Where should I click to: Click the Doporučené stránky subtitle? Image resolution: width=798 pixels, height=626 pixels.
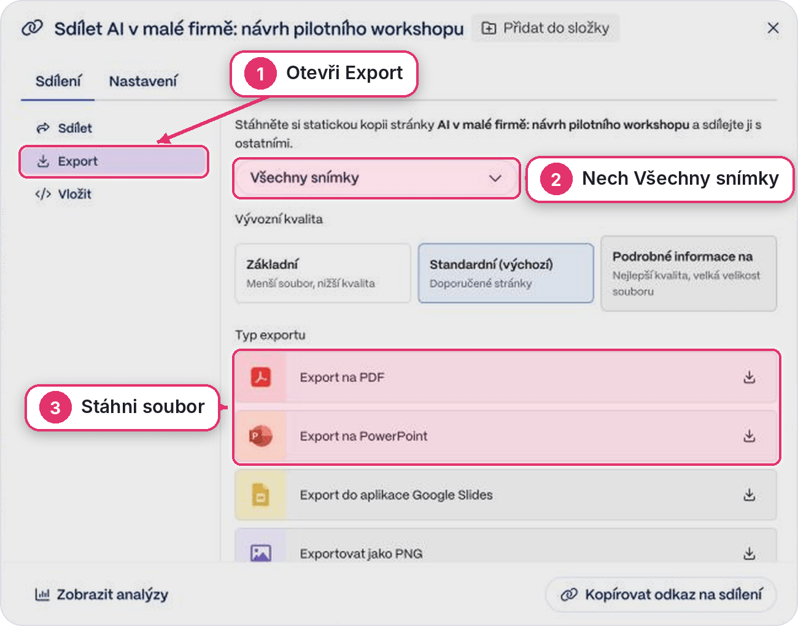[x=481, y=284]
